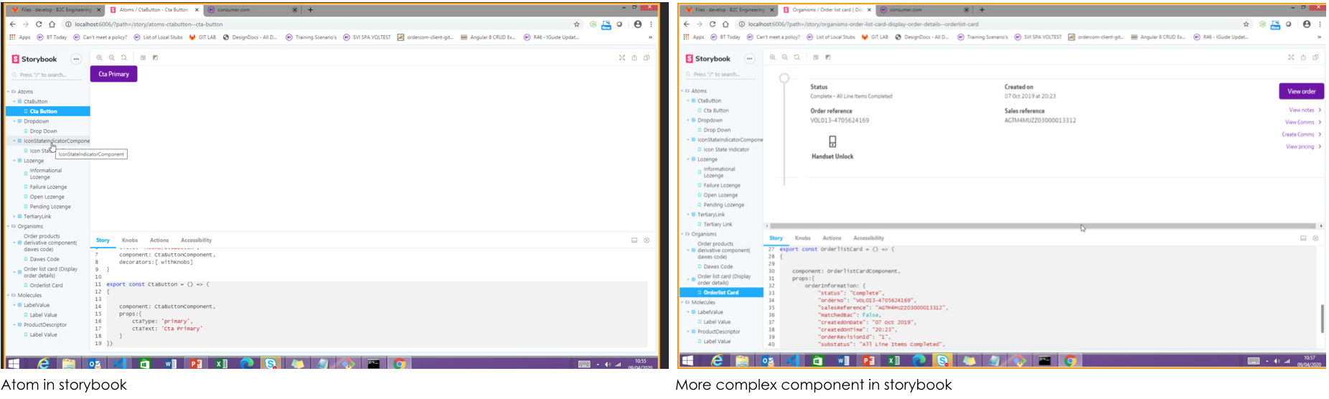
Task: Copy canvas link icon in left Storybook window
Action: [647, 57]
